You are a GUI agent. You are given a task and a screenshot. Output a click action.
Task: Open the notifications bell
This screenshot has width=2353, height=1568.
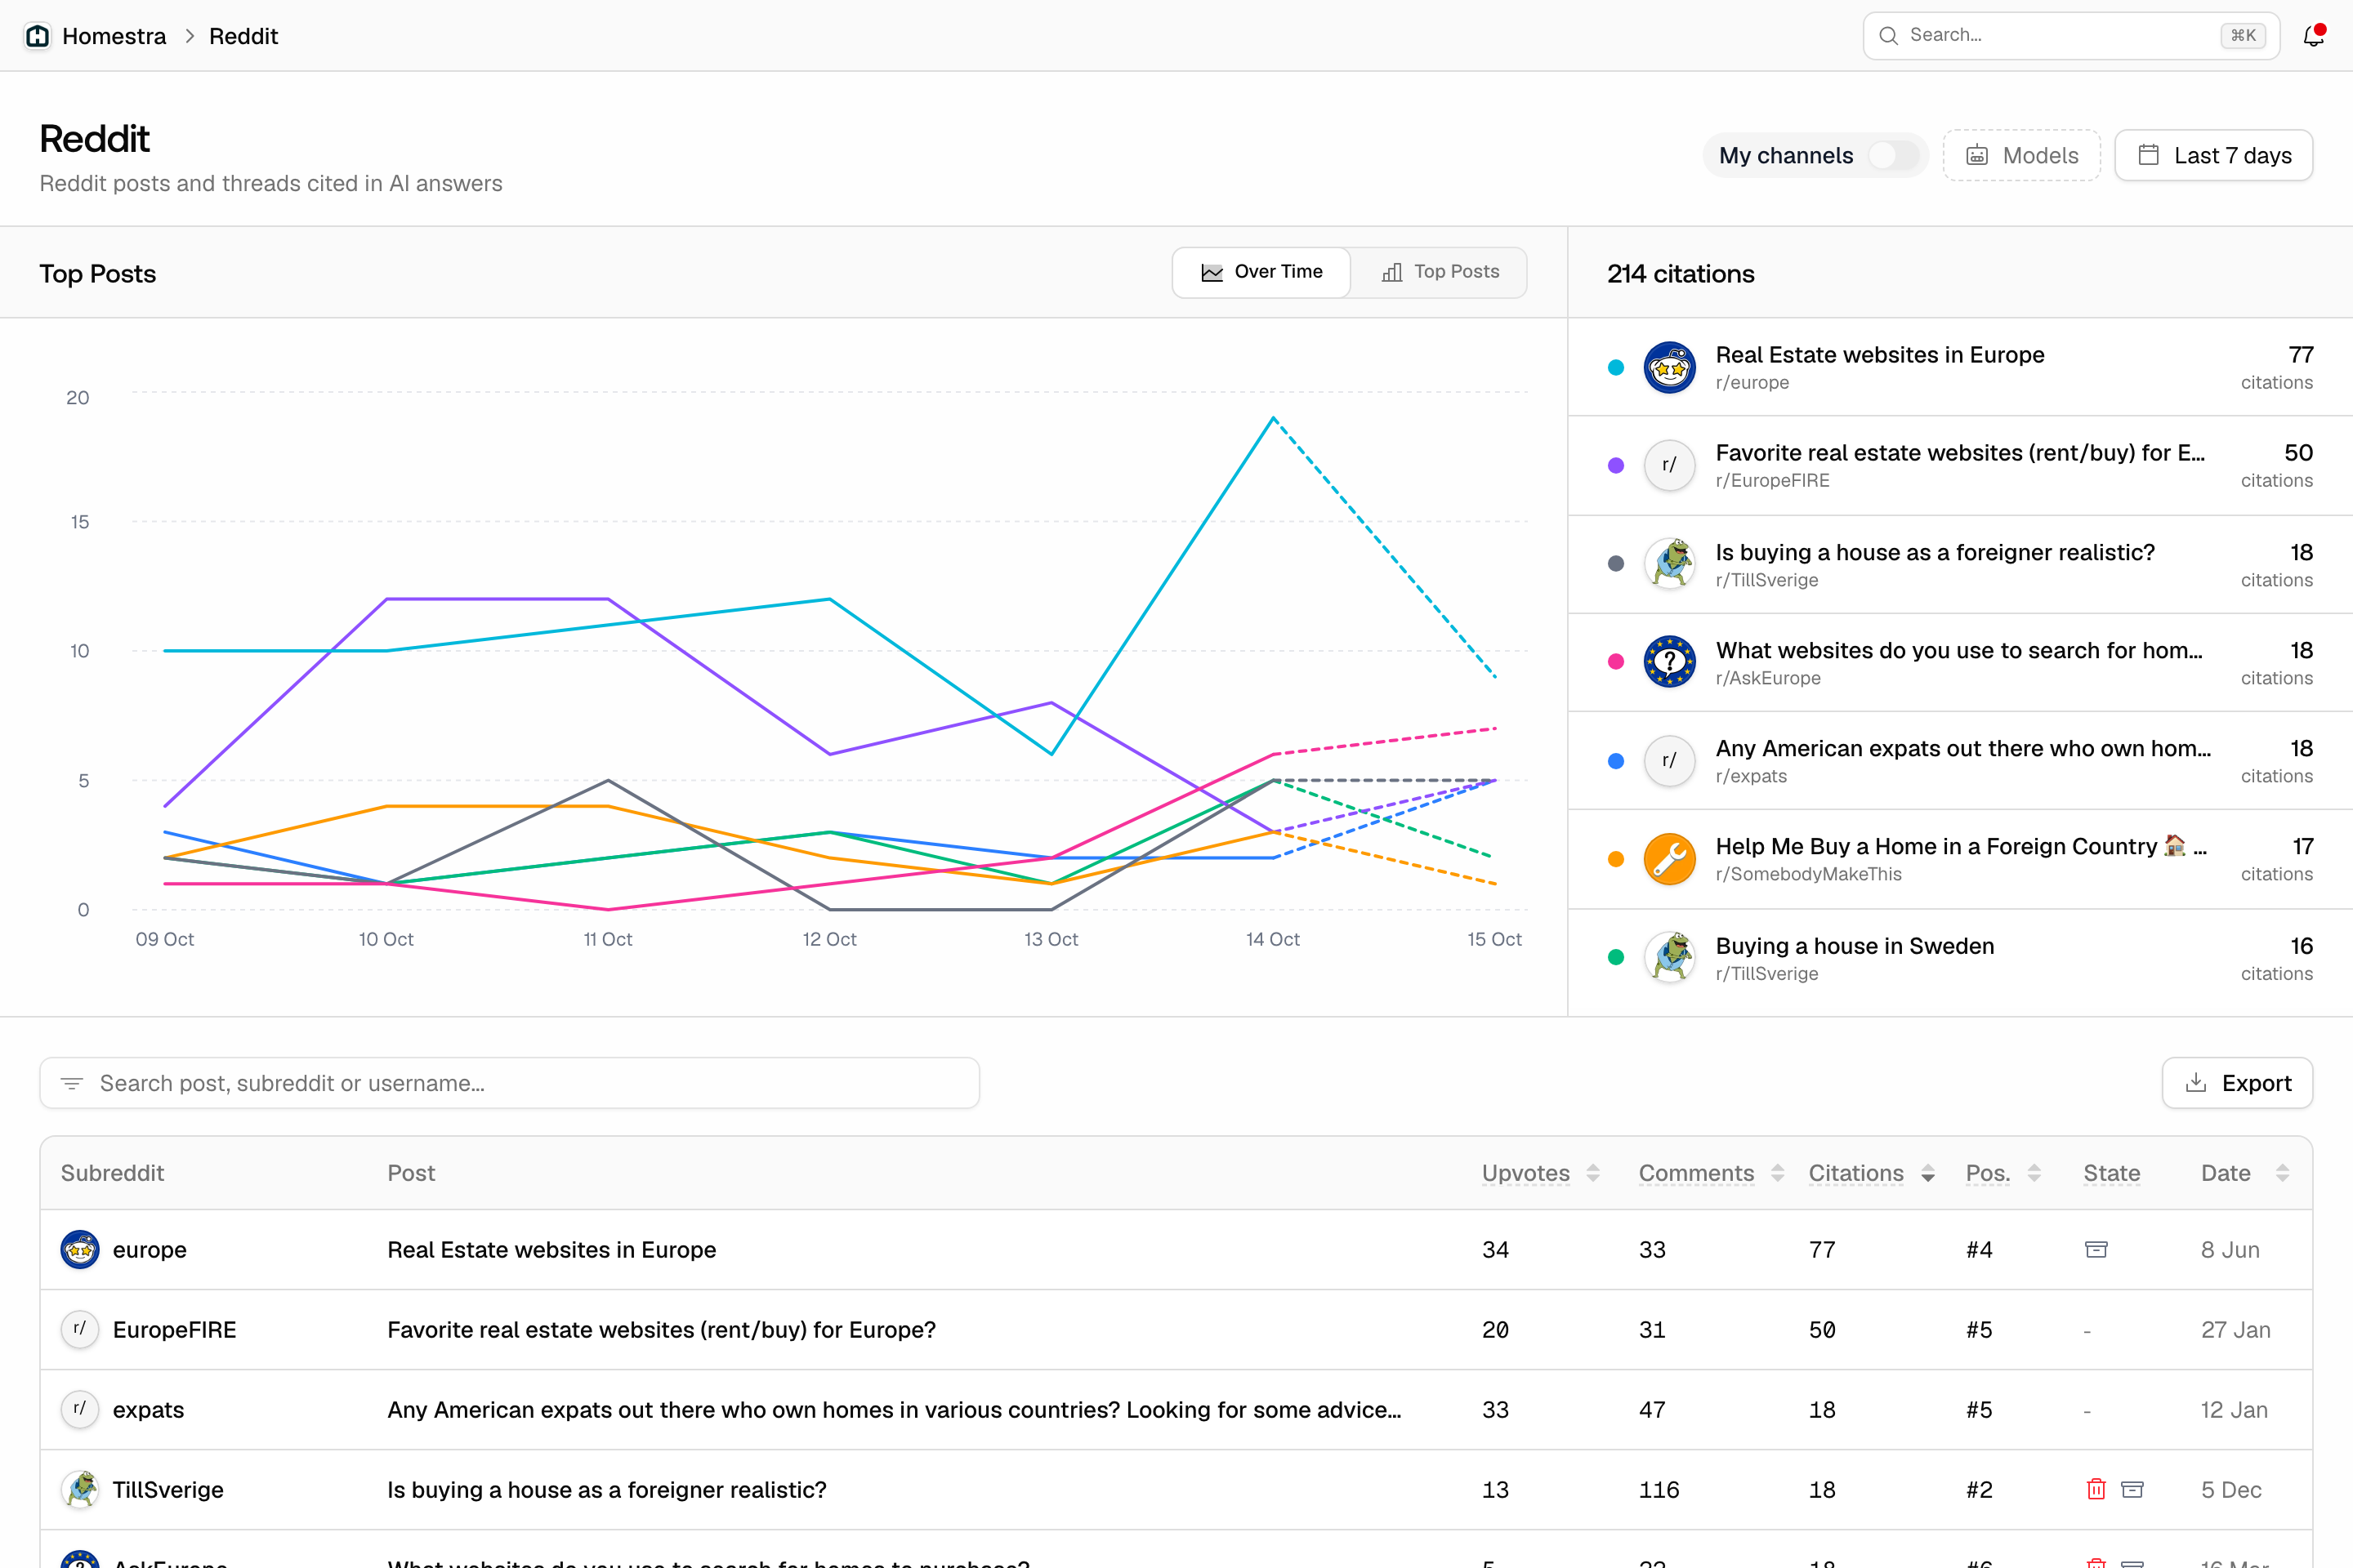pos(2313,36)
